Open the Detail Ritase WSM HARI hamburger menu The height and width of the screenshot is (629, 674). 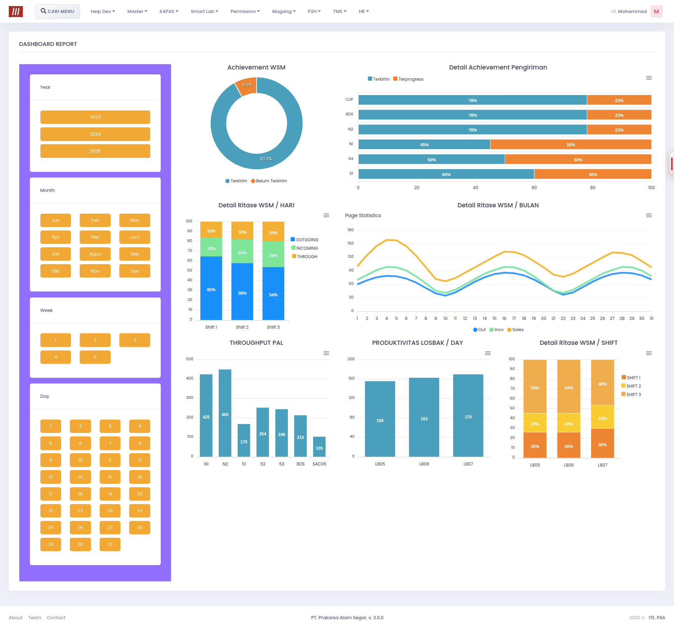[x=326, y=215]
